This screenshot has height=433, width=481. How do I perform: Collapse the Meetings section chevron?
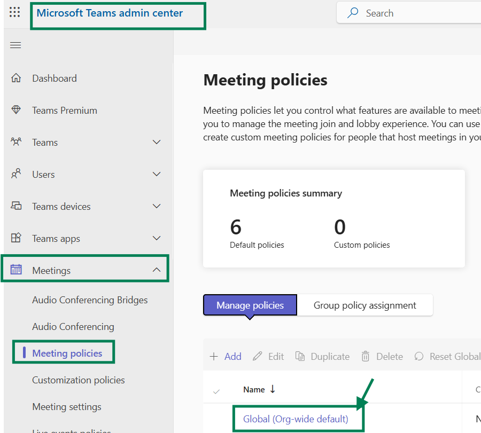pos(157,270)
